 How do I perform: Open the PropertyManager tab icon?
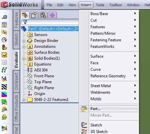(34, 15)
